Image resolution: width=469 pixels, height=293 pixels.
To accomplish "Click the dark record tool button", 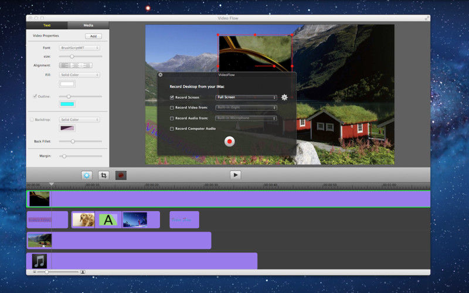I will [x=121, y=175].
